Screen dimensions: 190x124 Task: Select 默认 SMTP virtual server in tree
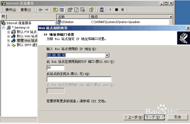click(27, 45)
